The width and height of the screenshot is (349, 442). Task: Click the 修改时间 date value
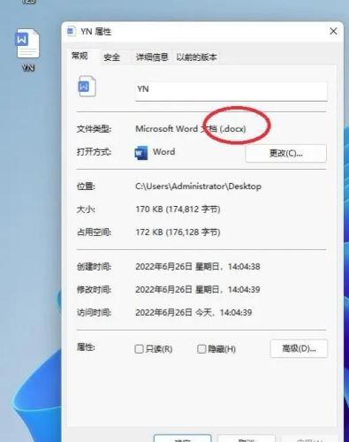(198, 290)
